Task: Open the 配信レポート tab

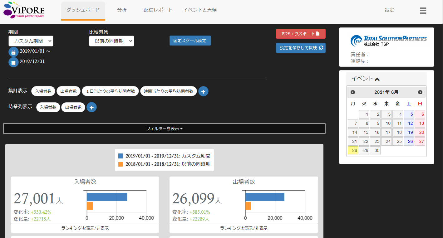Action: coord(158,10)
